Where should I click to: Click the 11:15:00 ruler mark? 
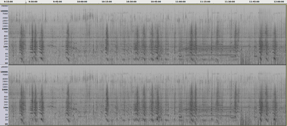(205, 1)
